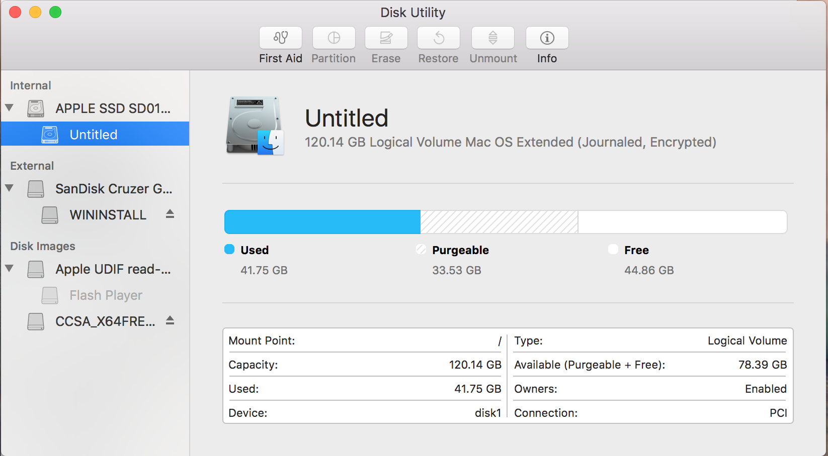Click the Used legend indicator
Image resolution: width=828 pixels, height=456 pixels.
[x=229, y=249]
